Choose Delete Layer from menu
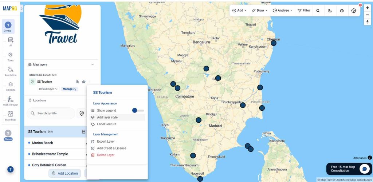This screenshot has width=373, height=182. 117,155
